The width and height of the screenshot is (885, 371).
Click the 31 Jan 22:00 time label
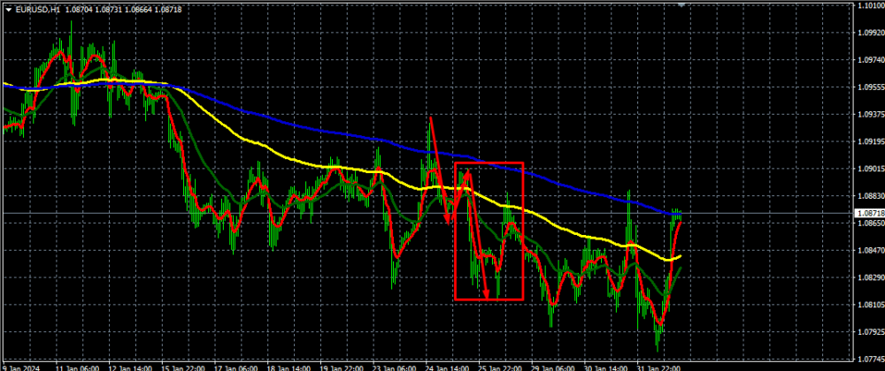pos(659,367)
